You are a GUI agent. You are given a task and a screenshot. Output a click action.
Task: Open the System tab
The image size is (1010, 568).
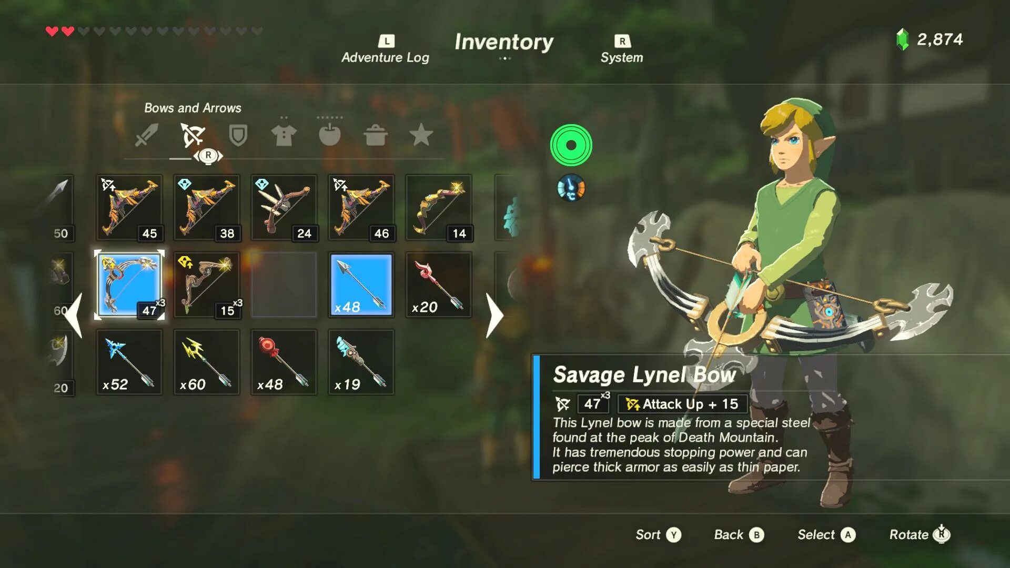point(622,49)
